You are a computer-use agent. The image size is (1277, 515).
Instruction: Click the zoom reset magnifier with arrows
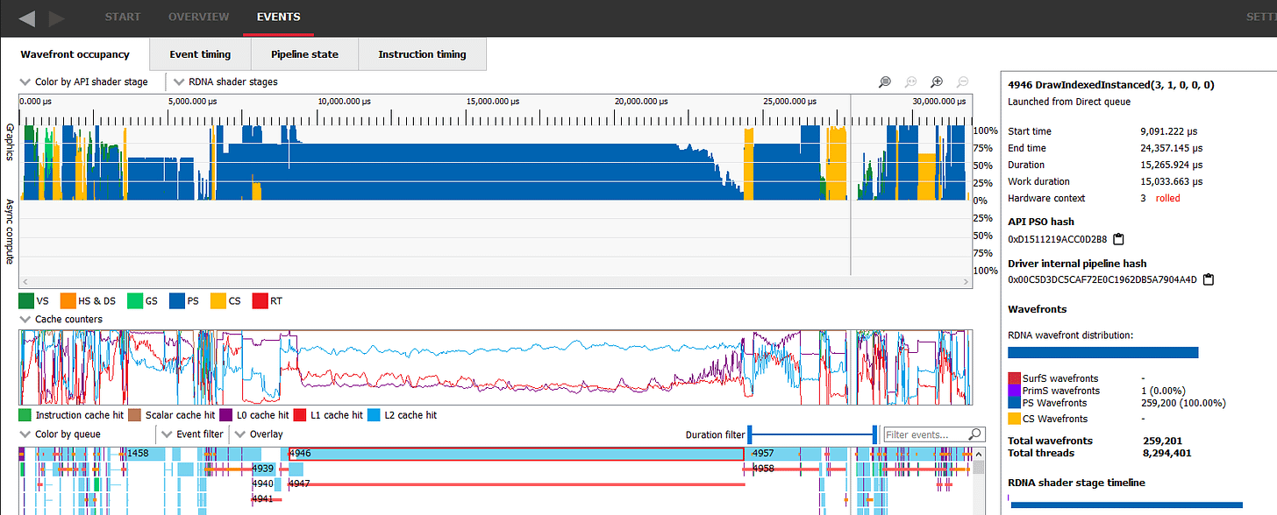911,81
